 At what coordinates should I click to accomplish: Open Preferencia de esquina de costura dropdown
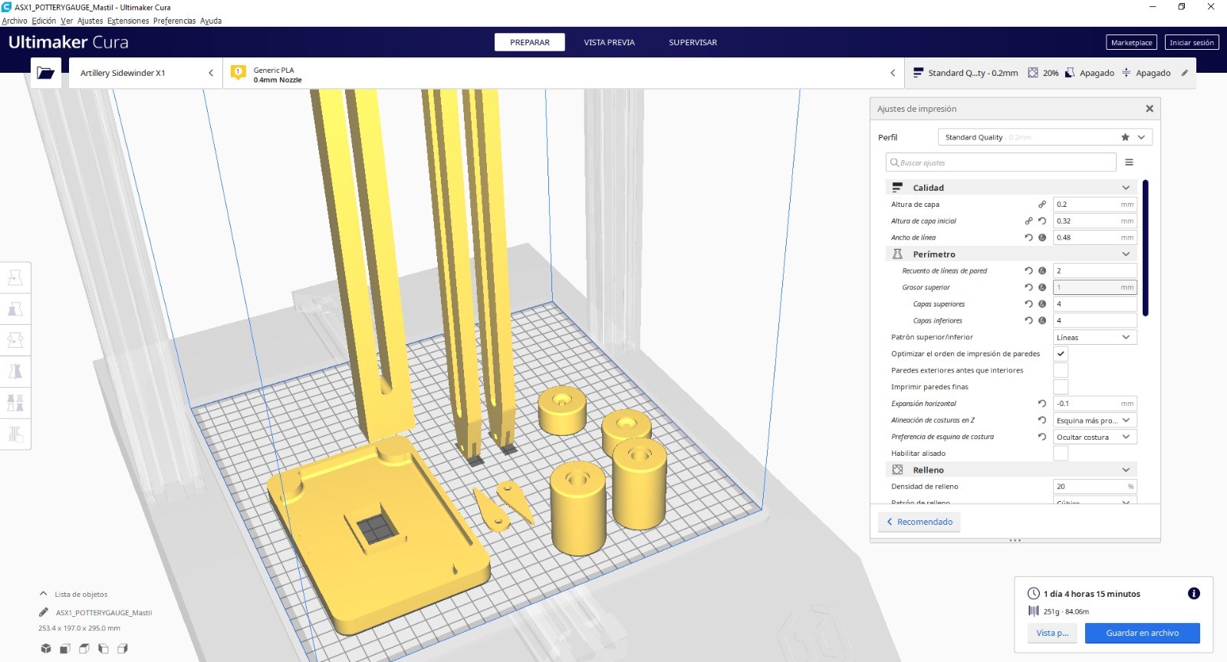click(1095, 437)
